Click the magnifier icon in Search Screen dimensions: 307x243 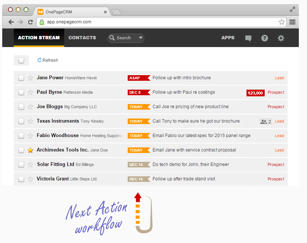[x=112, y=38]
